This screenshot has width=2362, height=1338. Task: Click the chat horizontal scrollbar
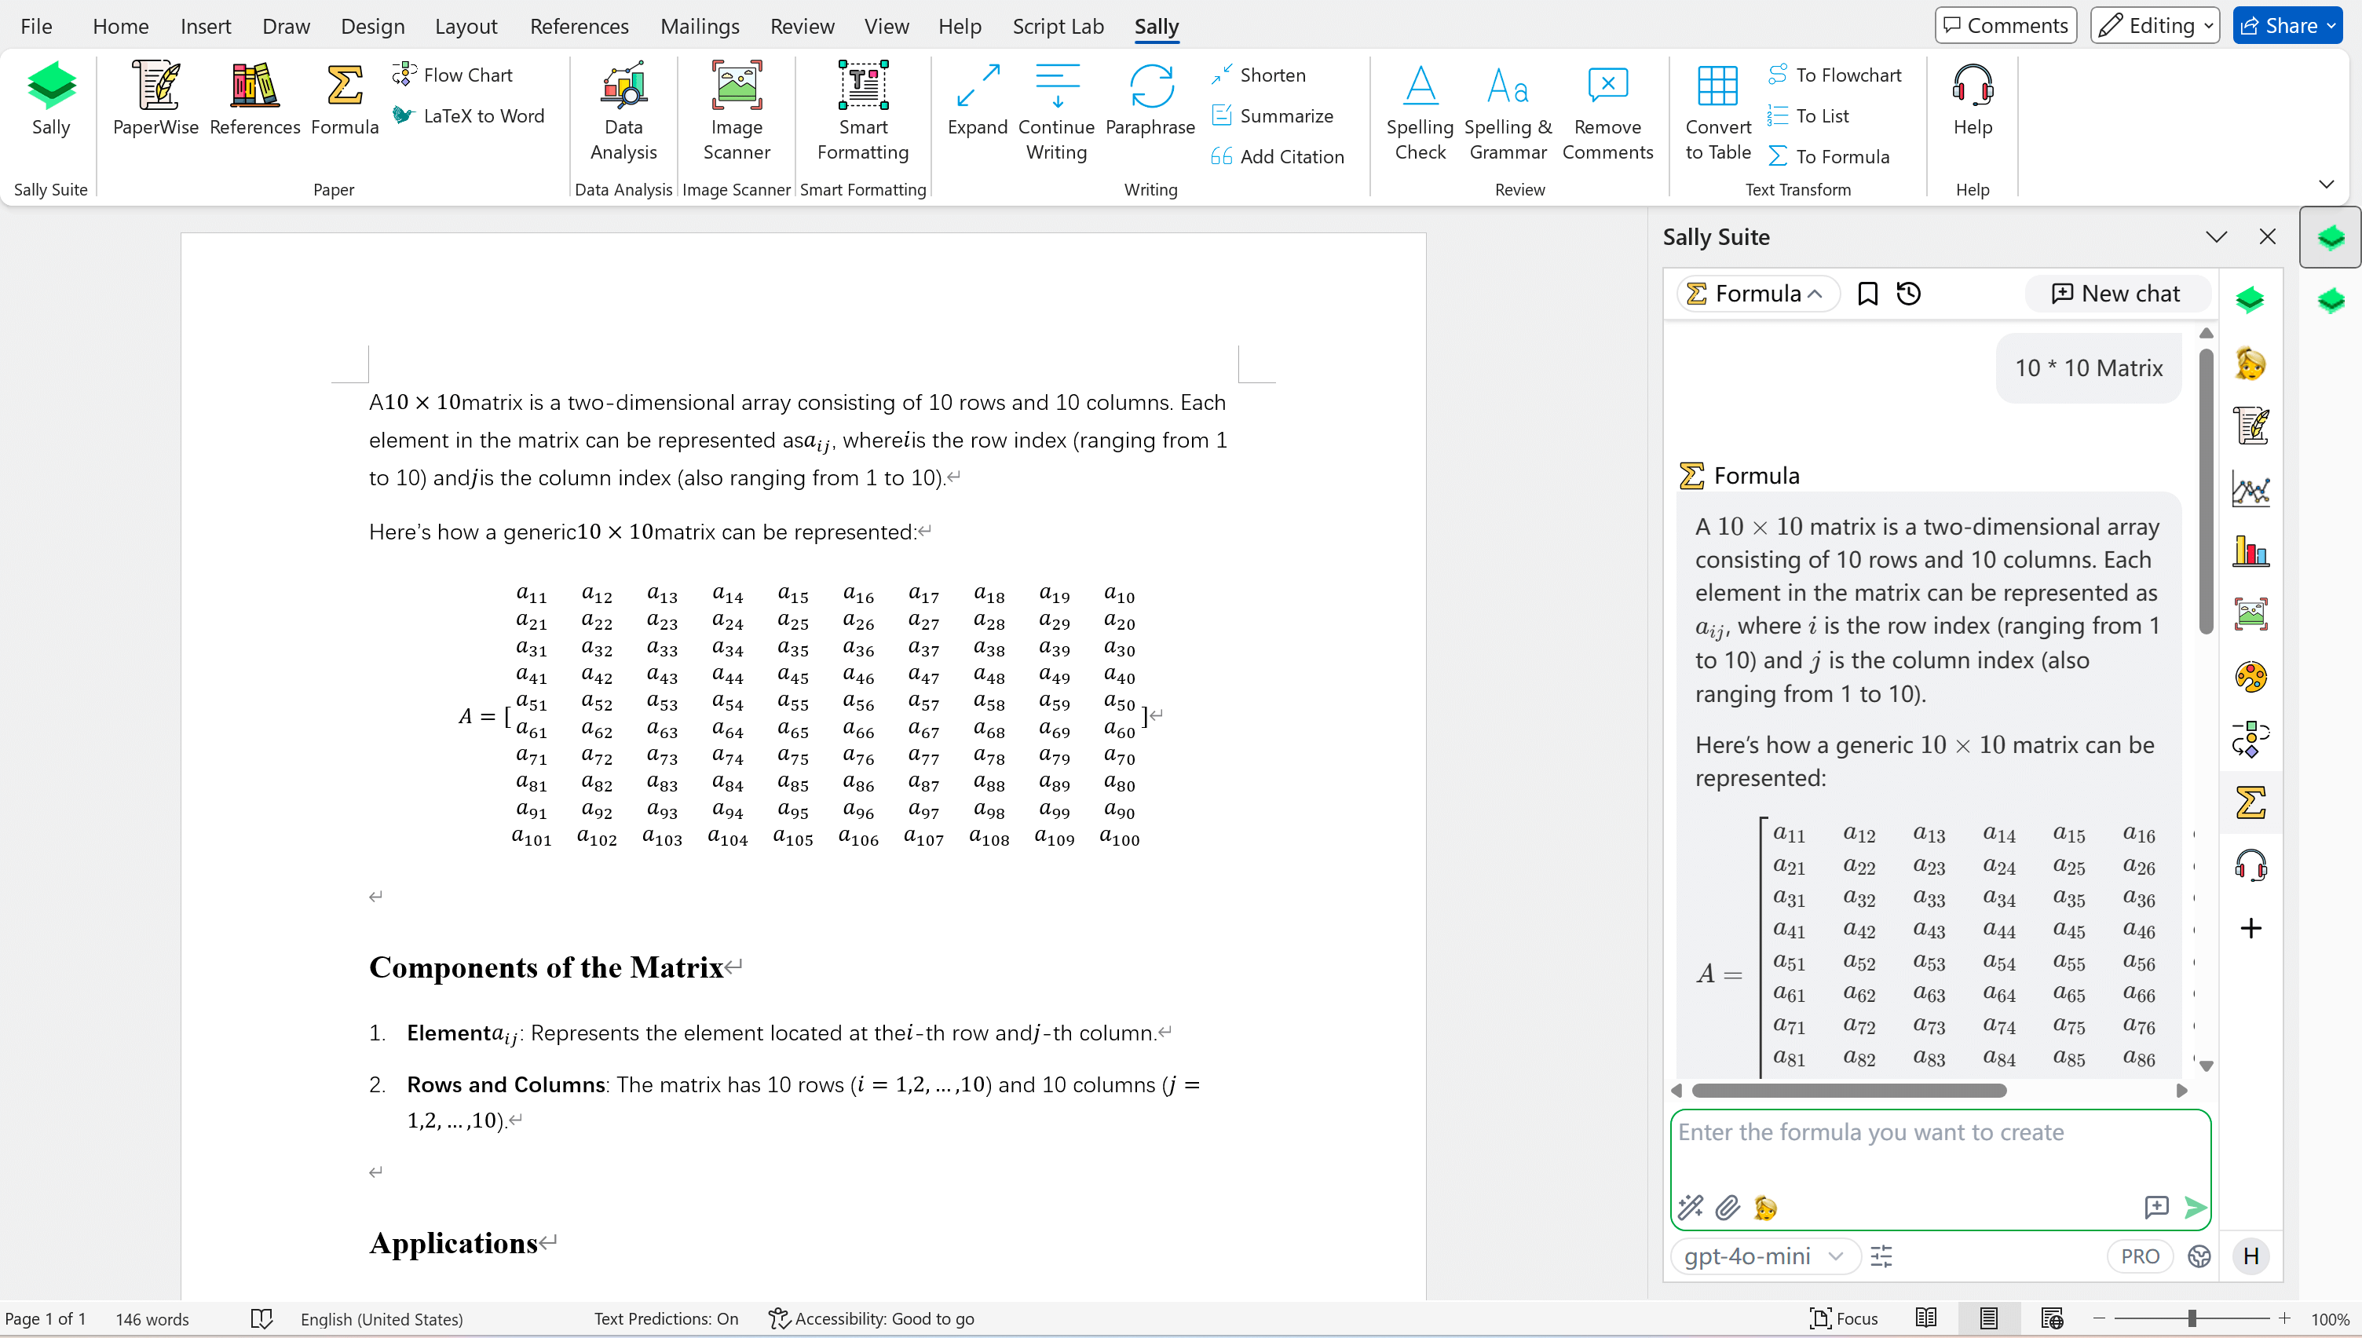(x=1849, y=1091)
